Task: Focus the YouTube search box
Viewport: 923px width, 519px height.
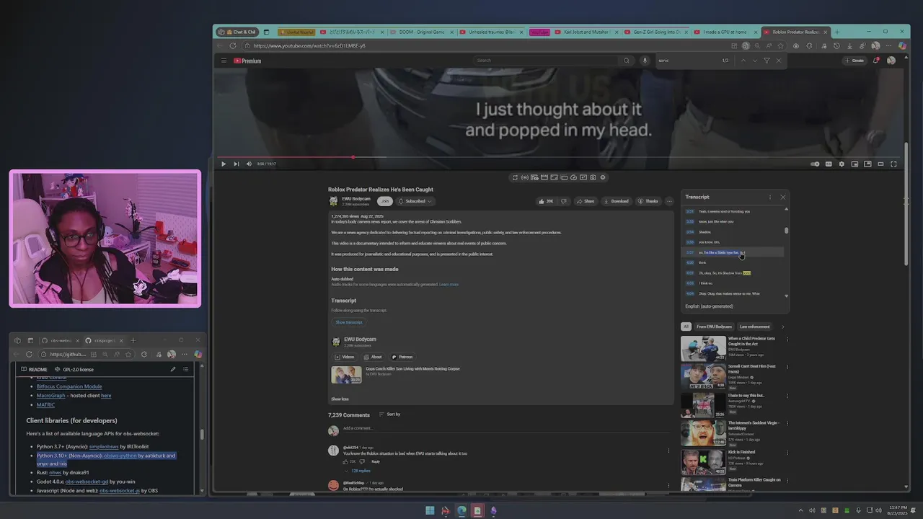Action: [x=544, y=61]
